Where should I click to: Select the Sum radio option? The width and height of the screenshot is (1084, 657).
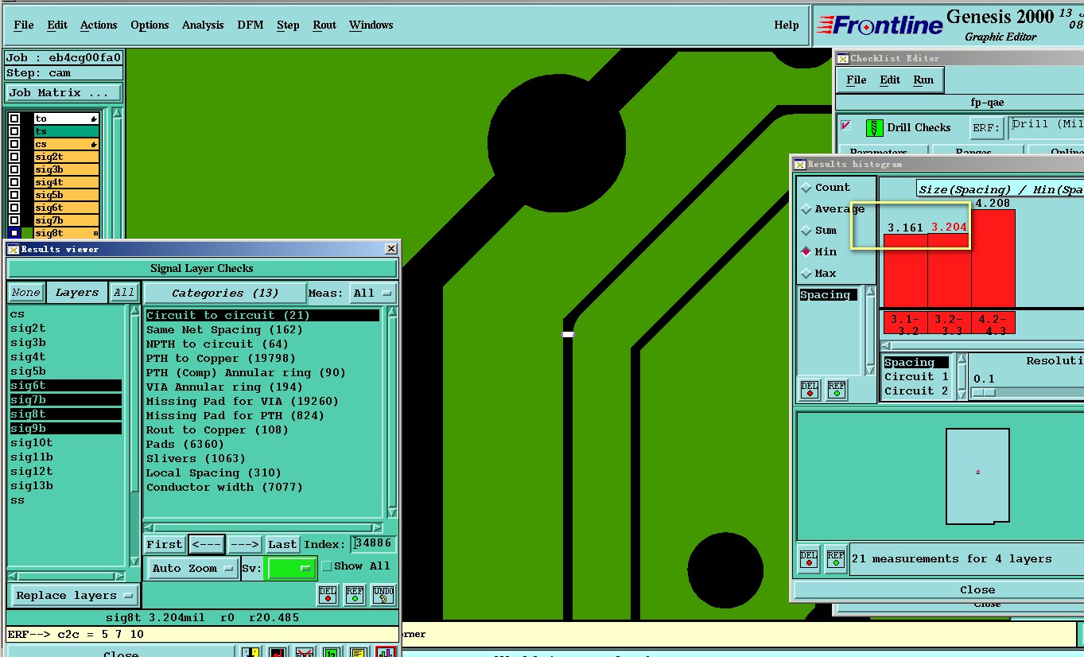pyautogui.click(x=806, y=231)
